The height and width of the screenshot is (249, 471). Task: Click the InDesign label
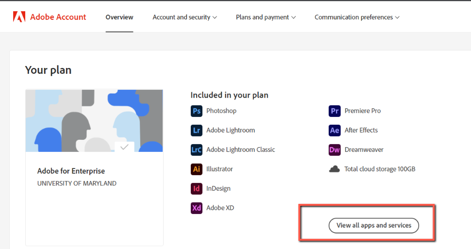[x=219, y=189]
